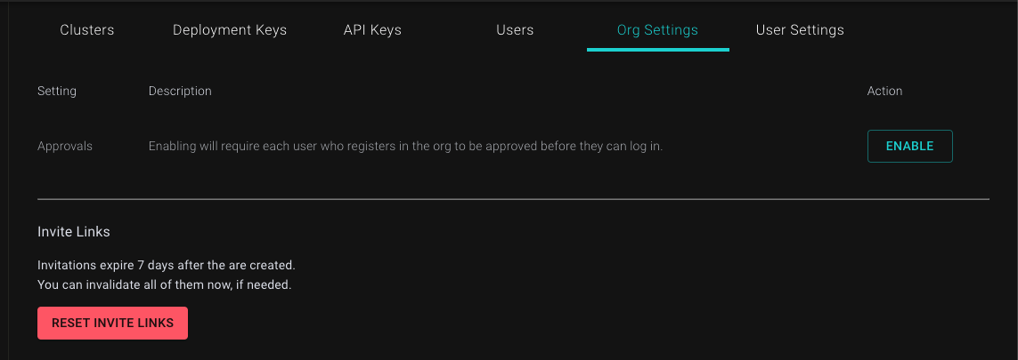
Task: Click the Org Settings tab
Action: pyautogui.click(x=657, y=30)
